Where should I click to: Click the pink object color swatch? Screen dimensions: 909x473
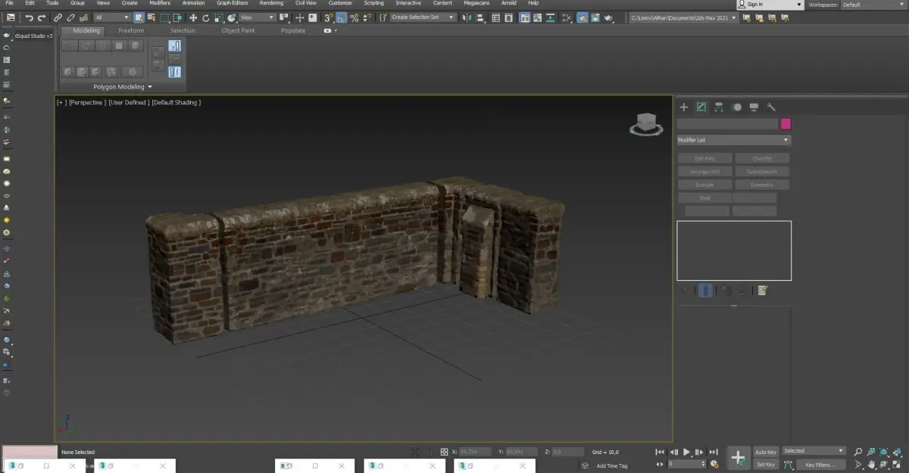(786, 124)
